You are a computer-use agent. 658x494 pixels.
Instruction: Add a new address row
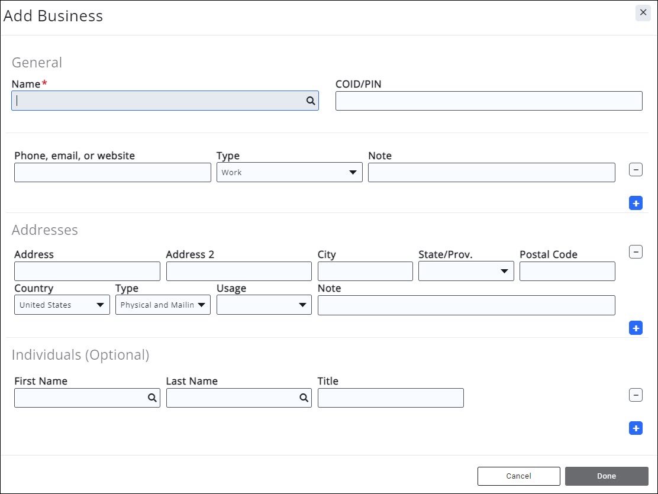coord(636,328)
